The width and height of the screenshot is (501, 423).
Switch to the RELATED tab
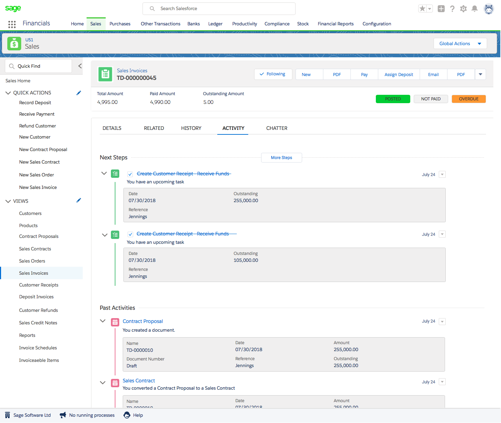pyautogui.click(x=154, y=128)
